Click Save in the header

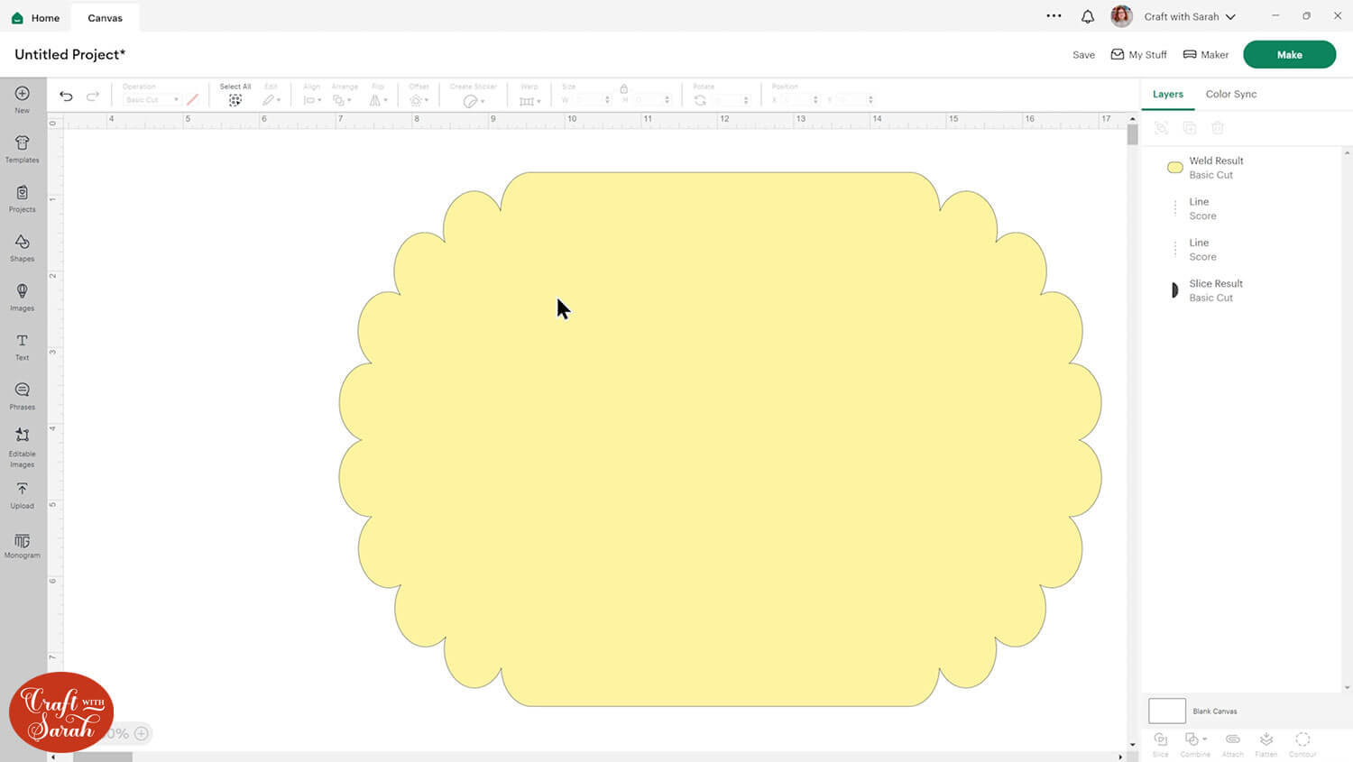[1083, 55]
